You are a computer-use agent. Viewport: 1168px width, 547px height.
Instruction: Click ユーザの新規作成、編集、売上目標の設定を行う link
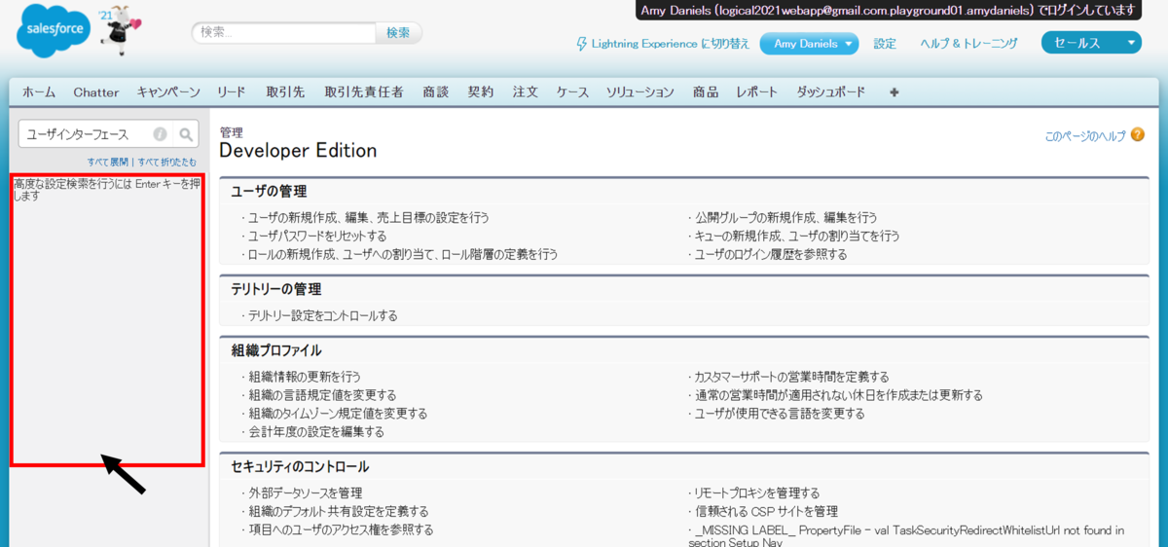coord(369,217)
